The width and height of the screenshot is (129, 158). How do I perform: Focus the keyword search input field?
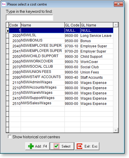click(29, 17)
